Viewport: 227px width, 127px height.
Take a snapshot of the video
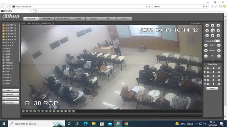coord(196,24)
